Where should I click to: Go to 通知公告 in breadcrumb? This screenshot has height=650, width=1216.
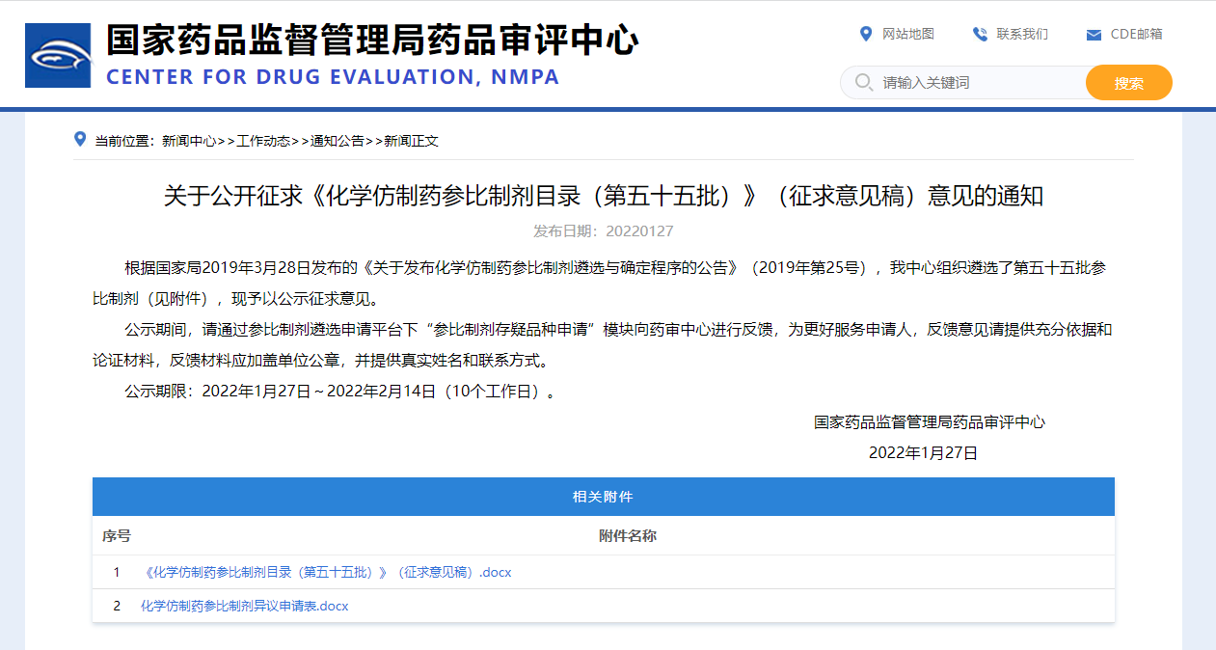pos(338,141)
